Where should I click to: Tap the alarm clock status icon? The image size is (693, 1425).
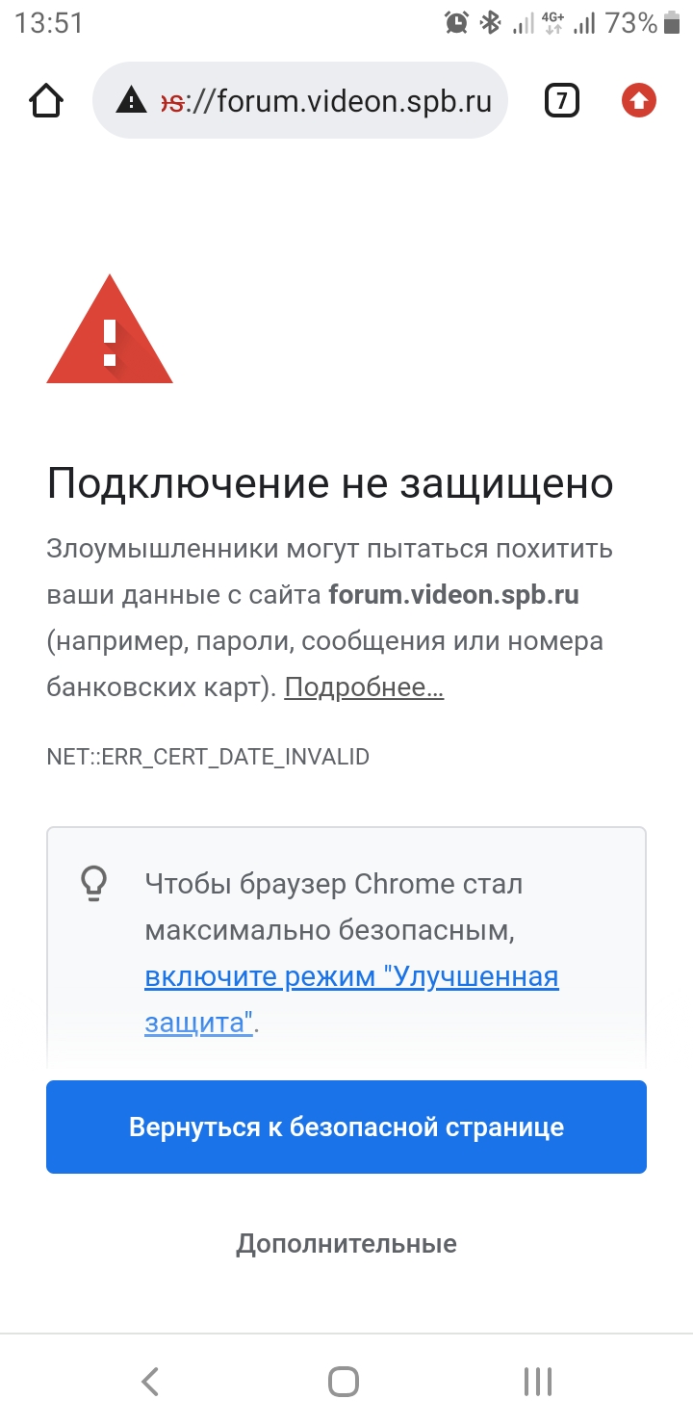pyautogui.click(x=456, y=23)
